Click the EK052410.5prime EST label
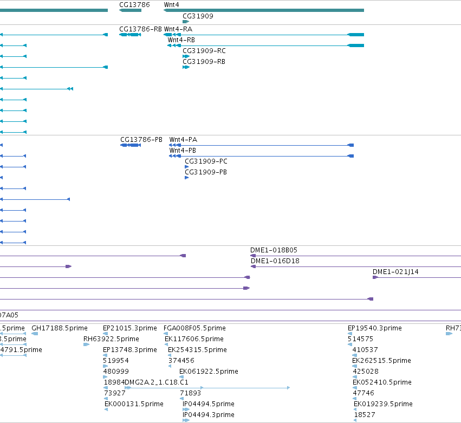 tap(382, 382)
